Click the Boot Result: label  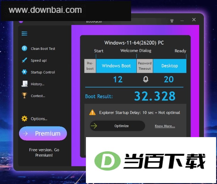point(99,96)
